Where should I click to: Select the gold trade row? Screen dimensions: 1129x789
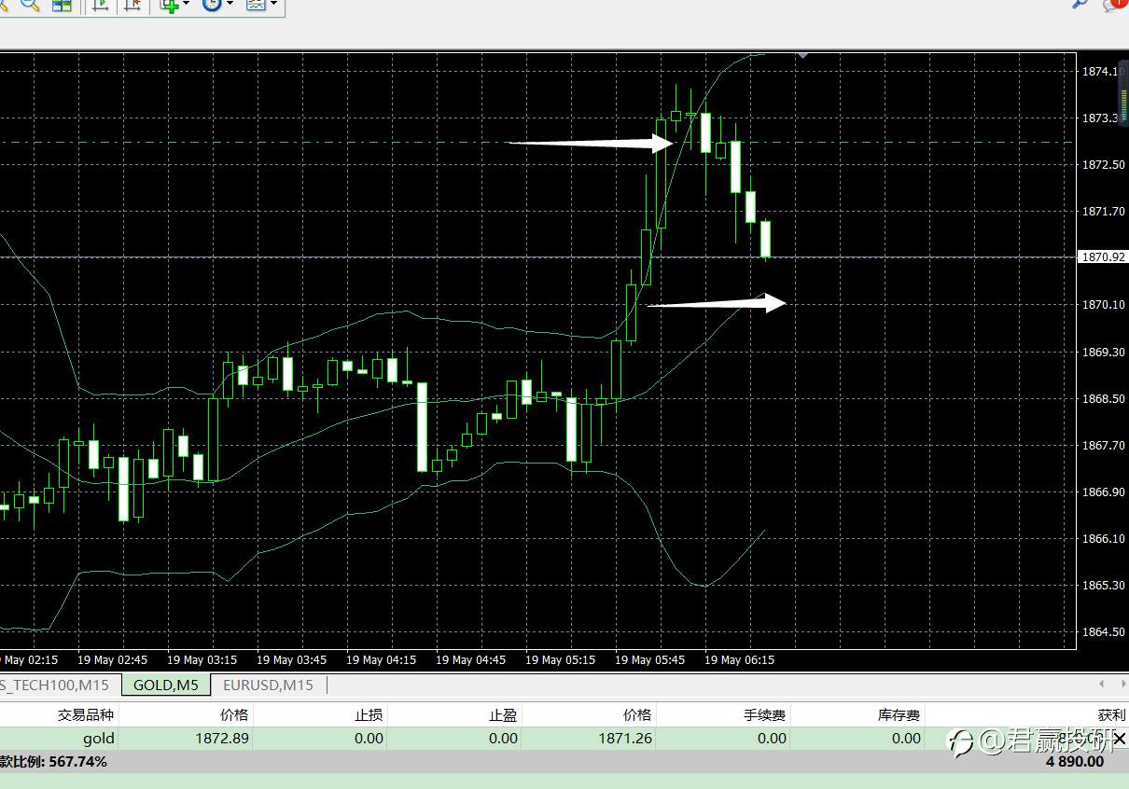pos(564,739)
